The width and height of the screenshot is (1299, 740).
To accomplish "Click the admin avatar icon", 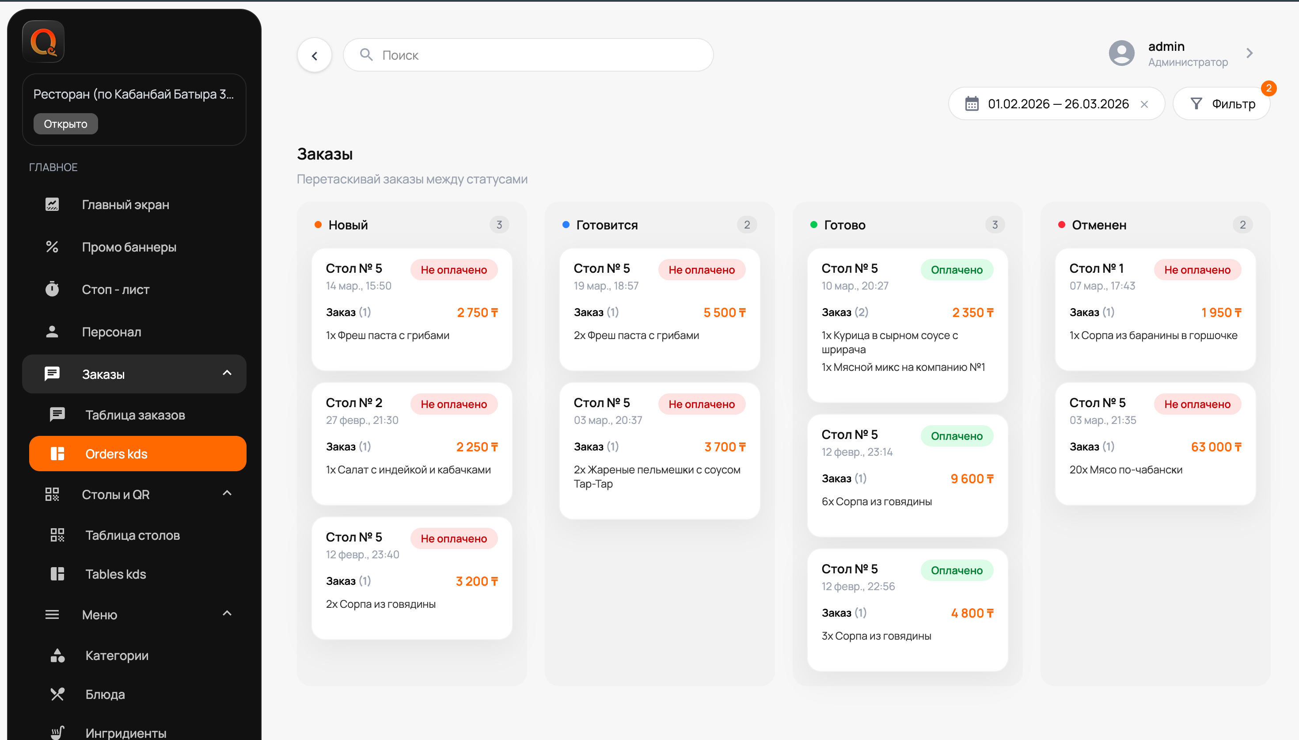I will coord(1121,53).
